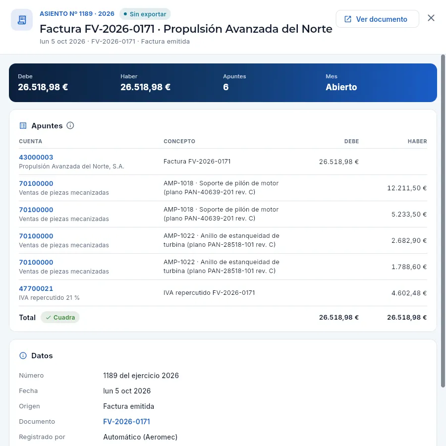
Task: Click the 2.682,90 € credit amount
Action: pyautogui.click(x=409, y=241)
